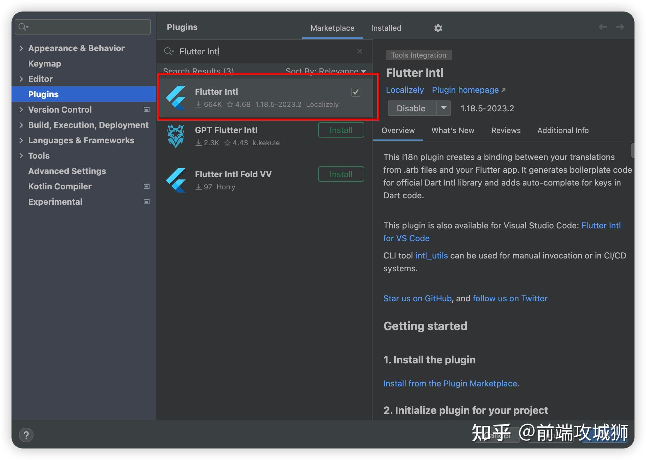Click the GPT Flutter Intl wolf icon
Viewport: 646px width, 460px height.
[176, 136]
